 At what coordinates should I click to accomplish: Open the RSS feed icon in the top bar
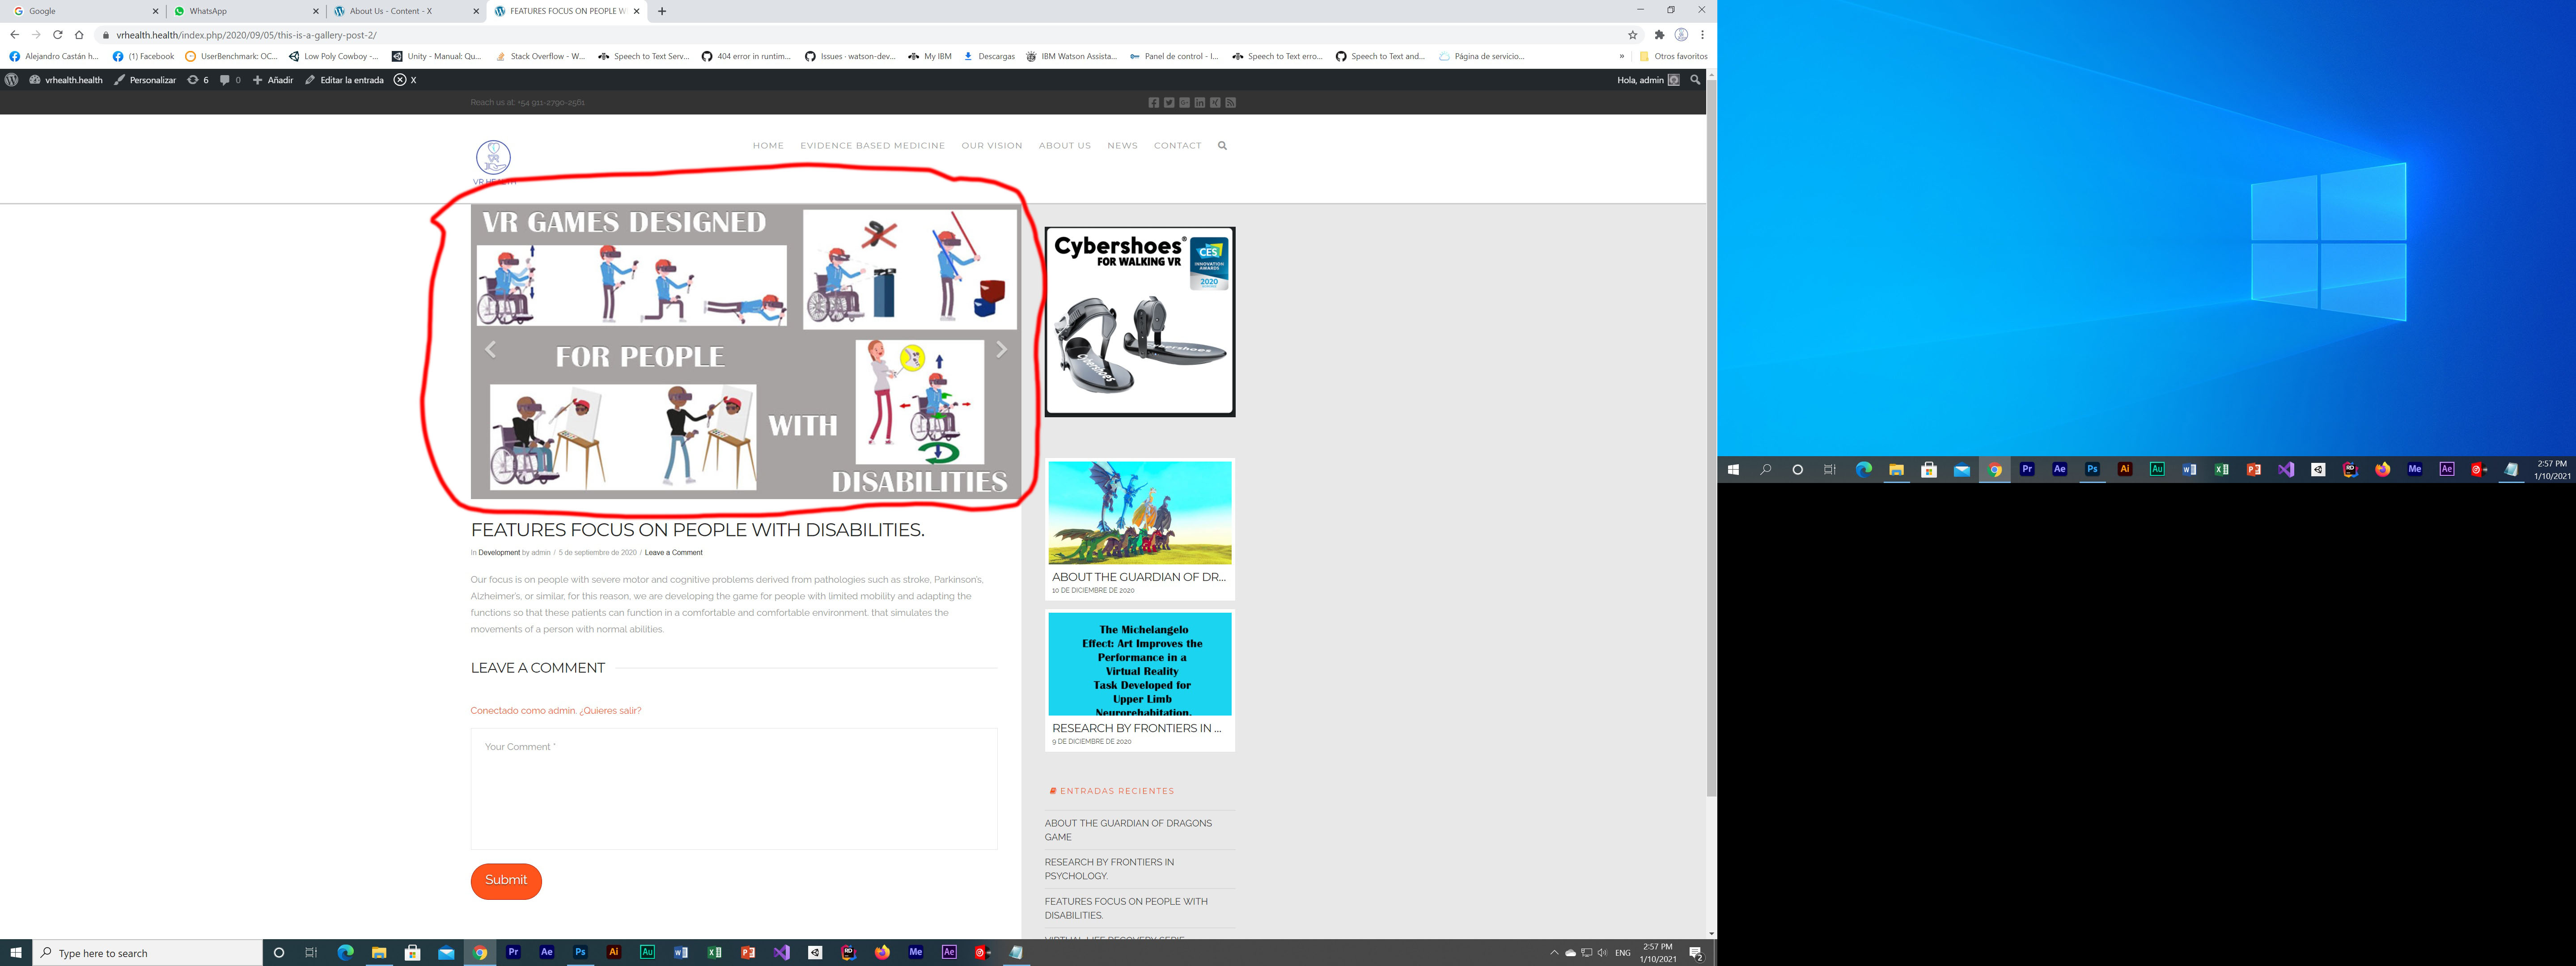pos(1231,103)
